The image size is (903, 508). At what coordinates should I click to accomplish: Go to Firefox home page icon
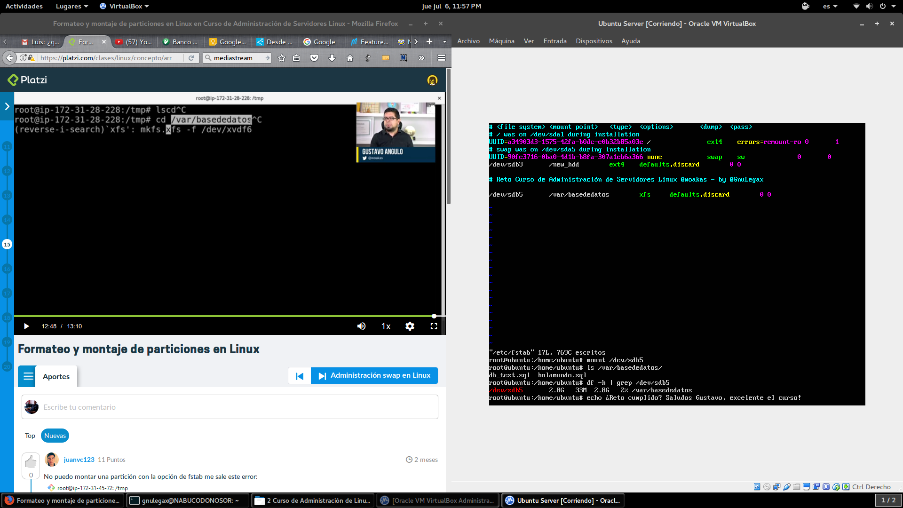pos(349,58)
